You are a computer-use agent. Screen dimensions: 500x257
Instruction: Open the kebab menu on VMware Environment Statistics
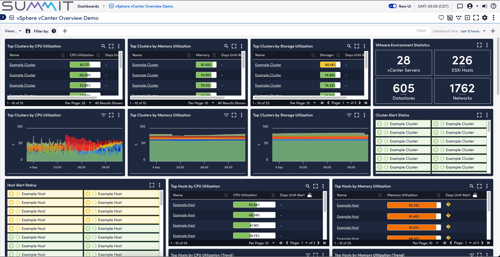487,45
